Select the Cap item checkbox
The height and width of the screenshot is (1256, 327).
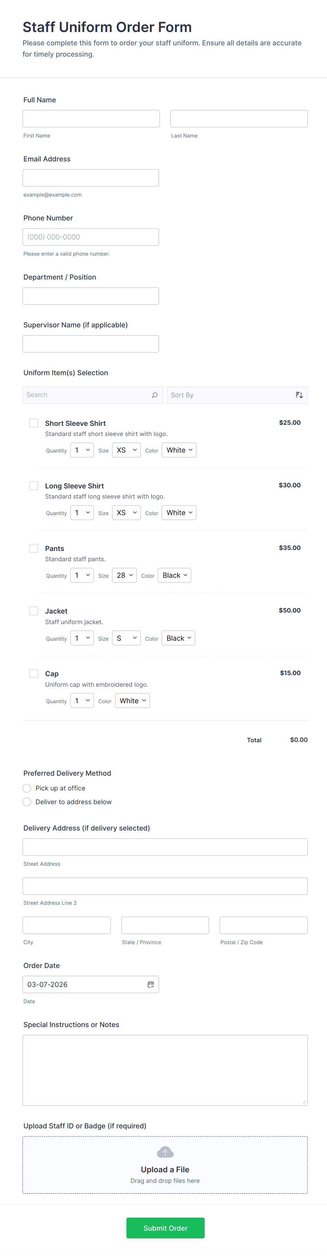(34, 673)
